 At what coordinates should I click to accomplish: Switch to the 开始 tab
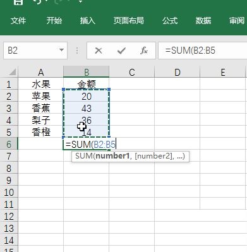coord(54,21)
